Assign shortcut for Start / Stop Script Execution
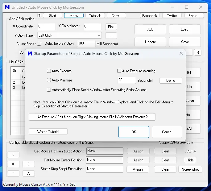This screenshot has height=191, width=211. (x=138, y=169)
